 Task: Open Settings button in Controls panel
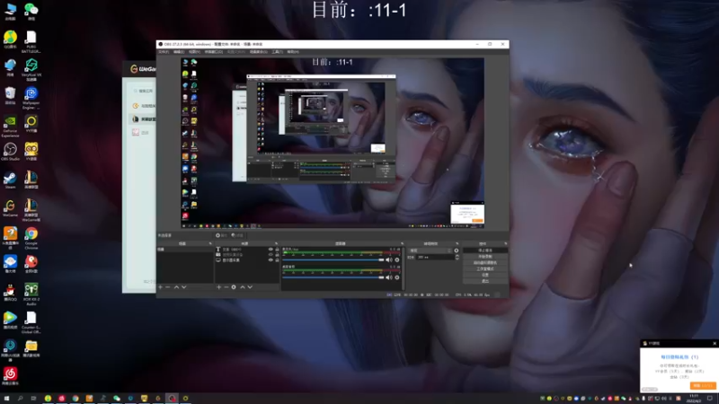click(485, 275)
